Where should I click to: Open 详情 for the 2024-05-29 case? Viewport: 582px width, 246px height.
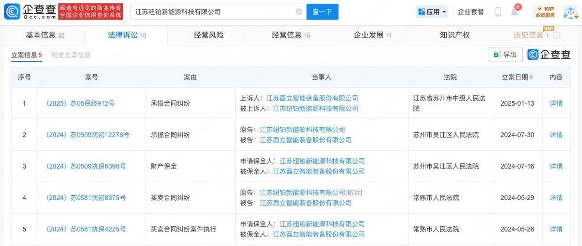pos(556,198)
